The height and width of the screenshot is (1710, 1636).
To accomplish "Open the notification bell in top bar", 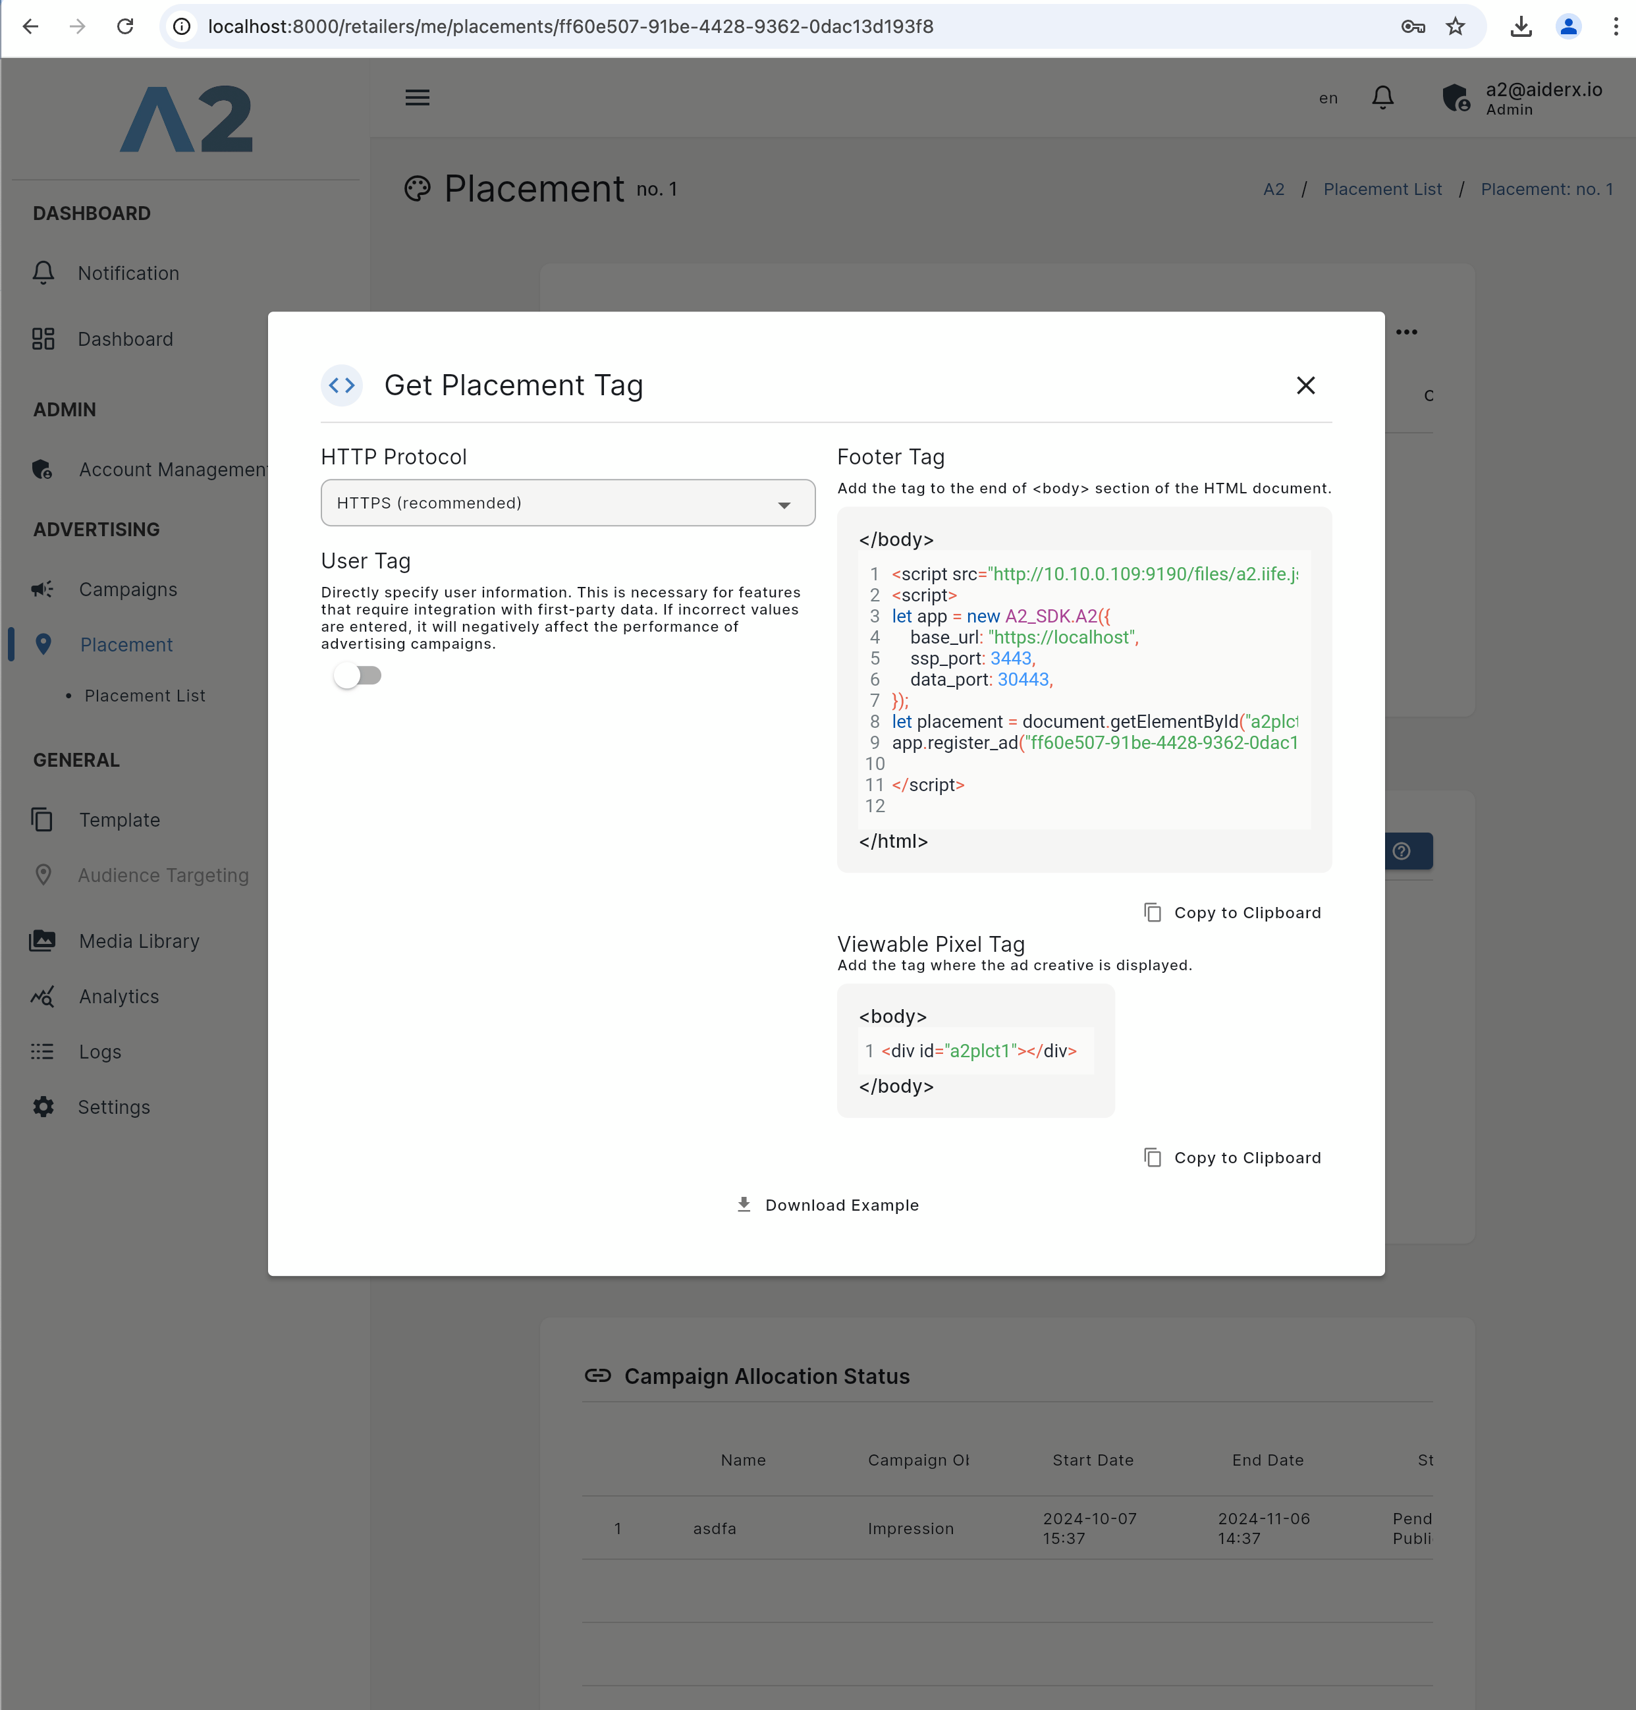I will tap(1383, 97).
